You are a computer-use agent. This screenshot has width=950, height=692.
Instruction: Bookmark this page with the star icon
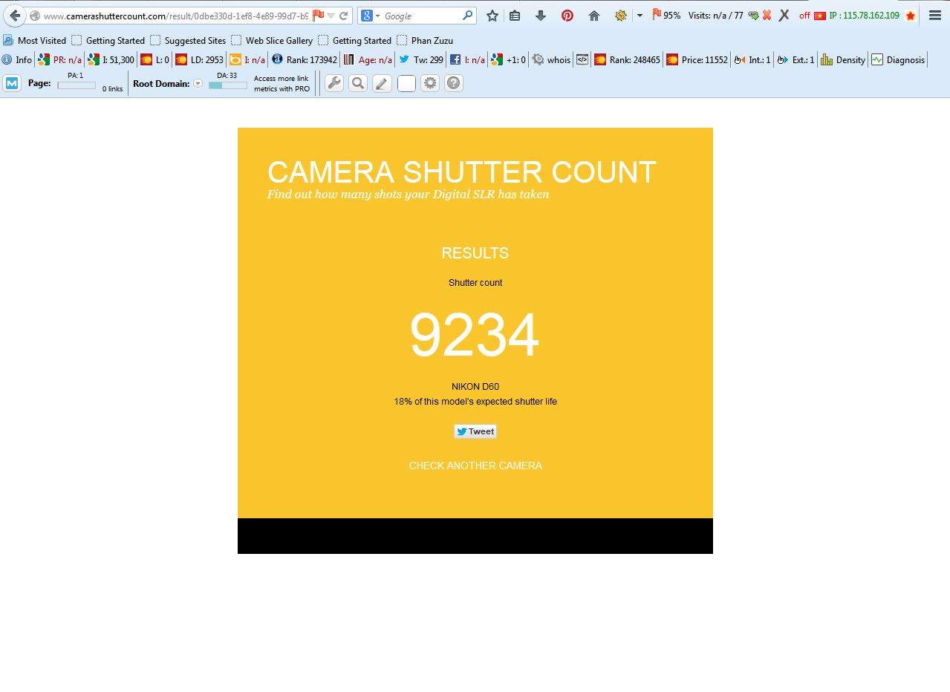point(492,16)
